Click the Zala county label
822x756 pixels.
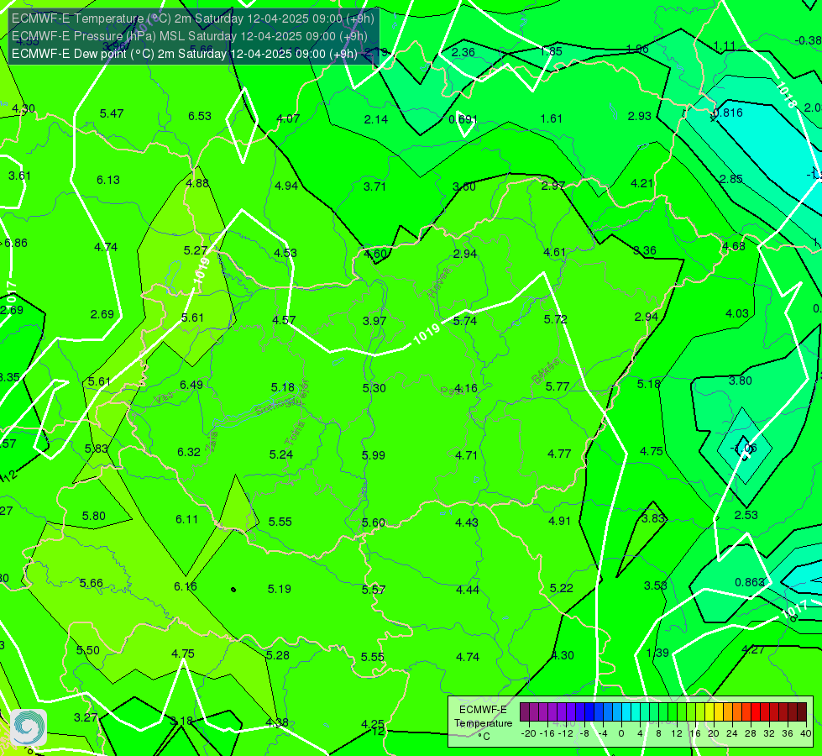[212, 442]
